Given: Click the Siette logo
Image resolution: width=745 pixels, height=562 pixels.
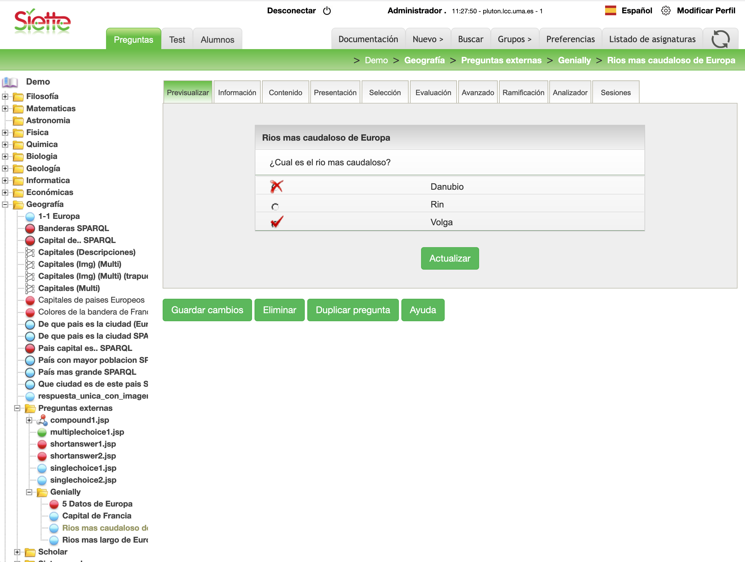Looking at the screenshot, I should (x=42, y=22).
